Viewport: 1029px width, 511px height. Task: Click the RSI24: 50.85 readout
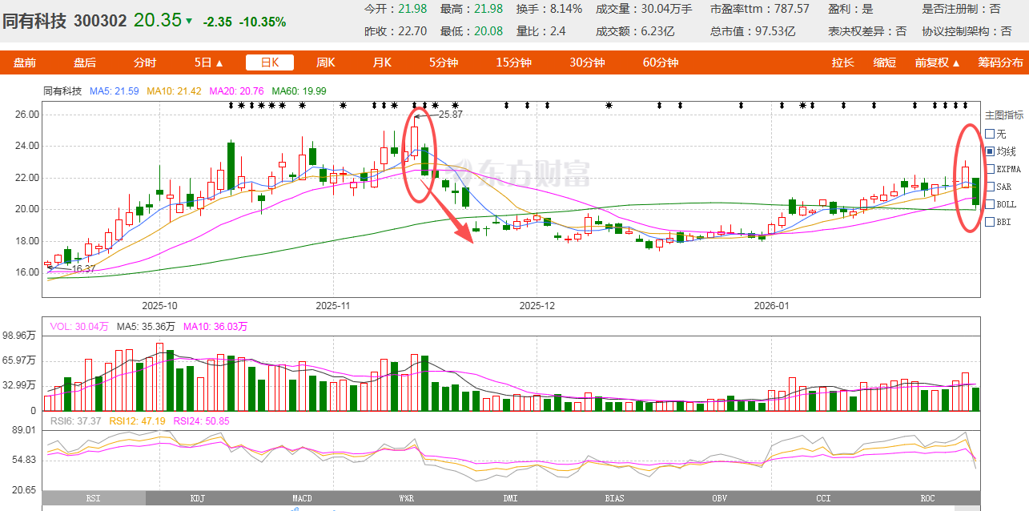(x=201, y=420)
